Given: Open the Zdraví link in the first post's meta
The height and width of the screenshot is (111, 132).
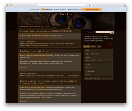Looking at the screenshot, I should (x=32, y=45).
